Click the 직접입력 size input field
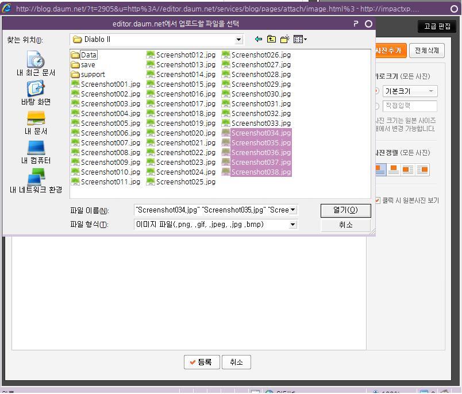The image size is (462, 394). (410, 106)
